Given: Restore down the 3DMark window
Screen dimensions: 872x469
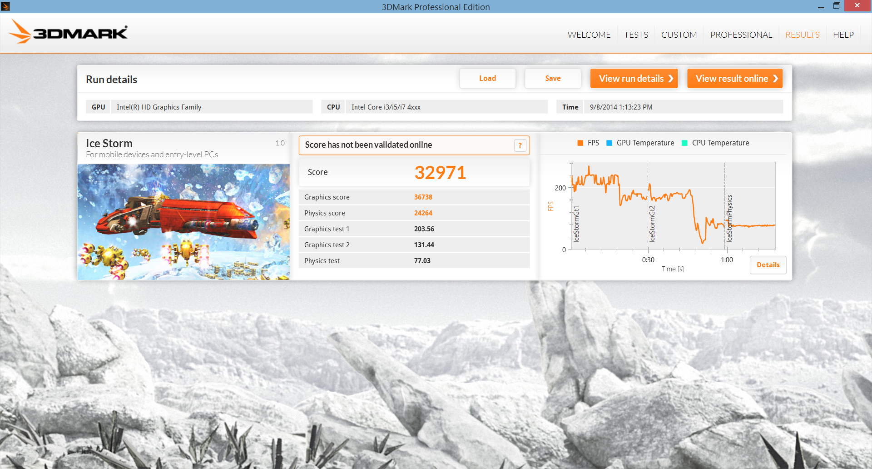Looking at the screenshot, I should pos(837,6).
